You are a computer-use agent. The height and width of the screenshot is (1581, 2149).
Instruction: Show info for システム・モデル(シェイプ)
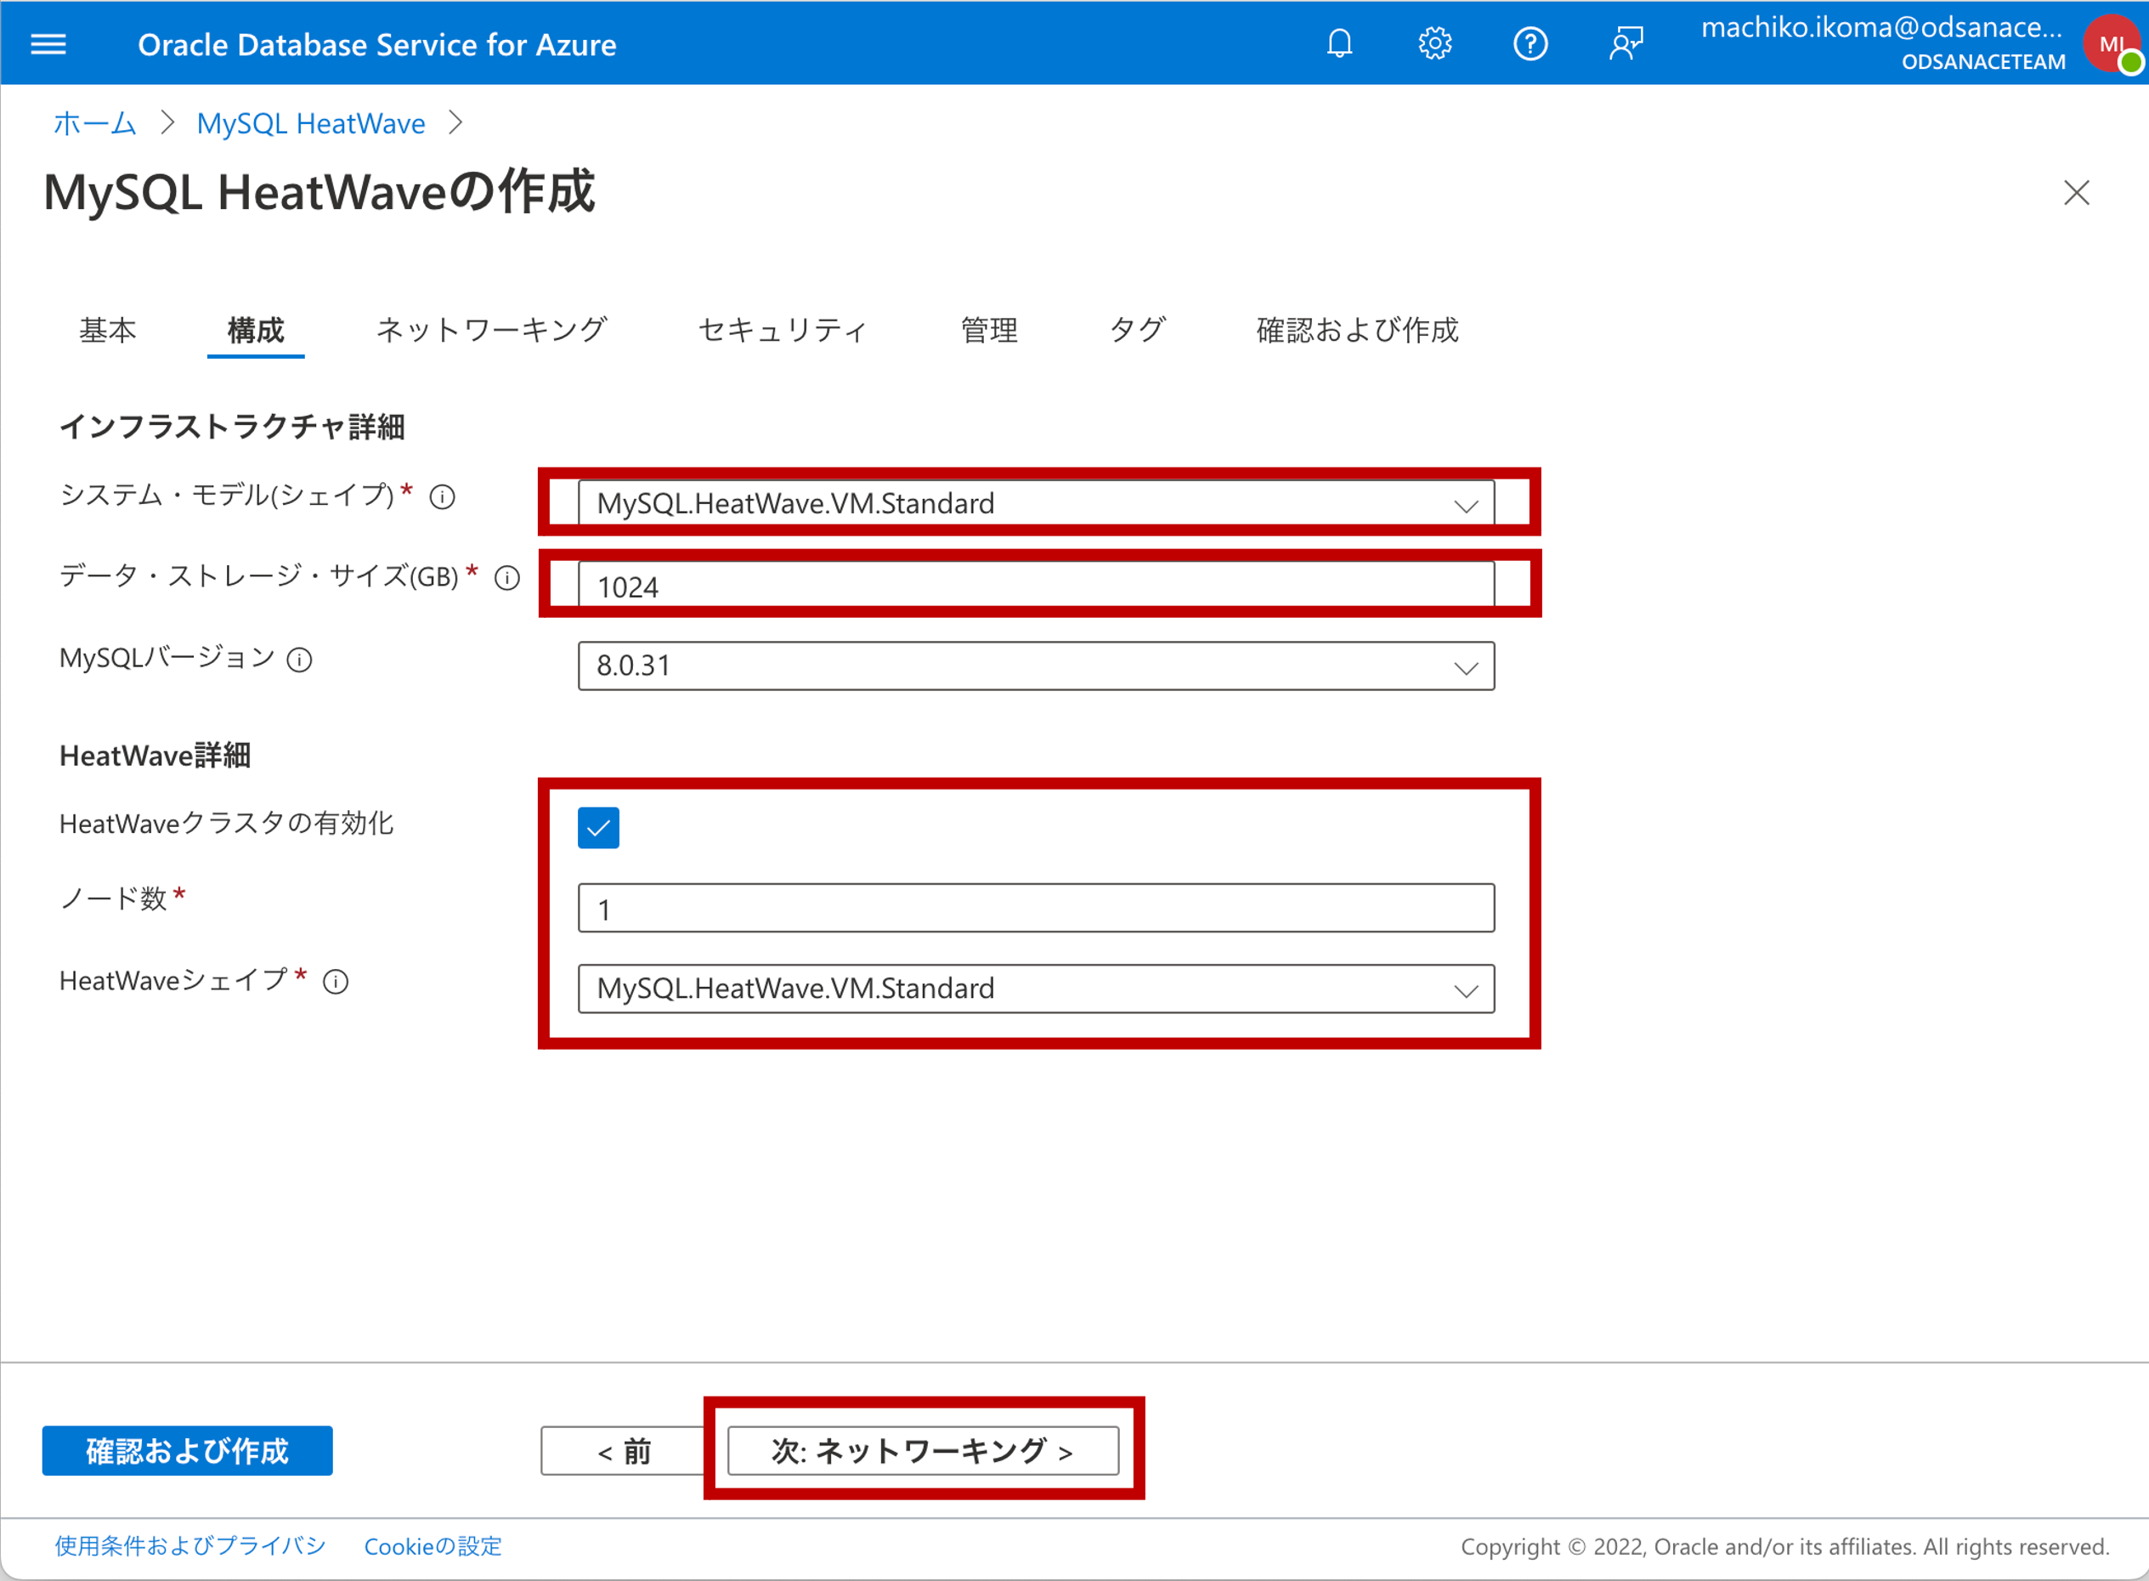(x=442, y=496)
